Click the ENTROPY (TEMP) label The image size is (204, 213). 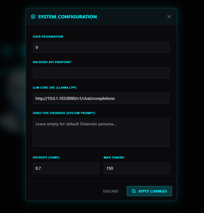[46, 158]
